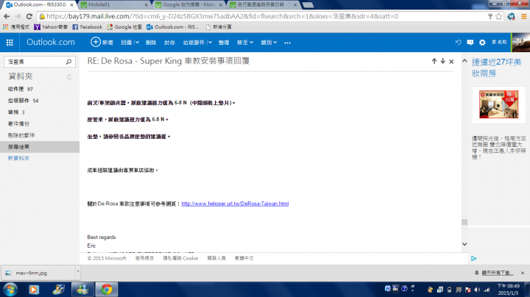530x297 pixels.
Task: Refresh folders using the circular arrow icon
Action: pos(69,77)
